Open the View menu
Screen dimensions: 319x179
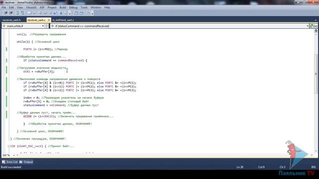(20, 7)
